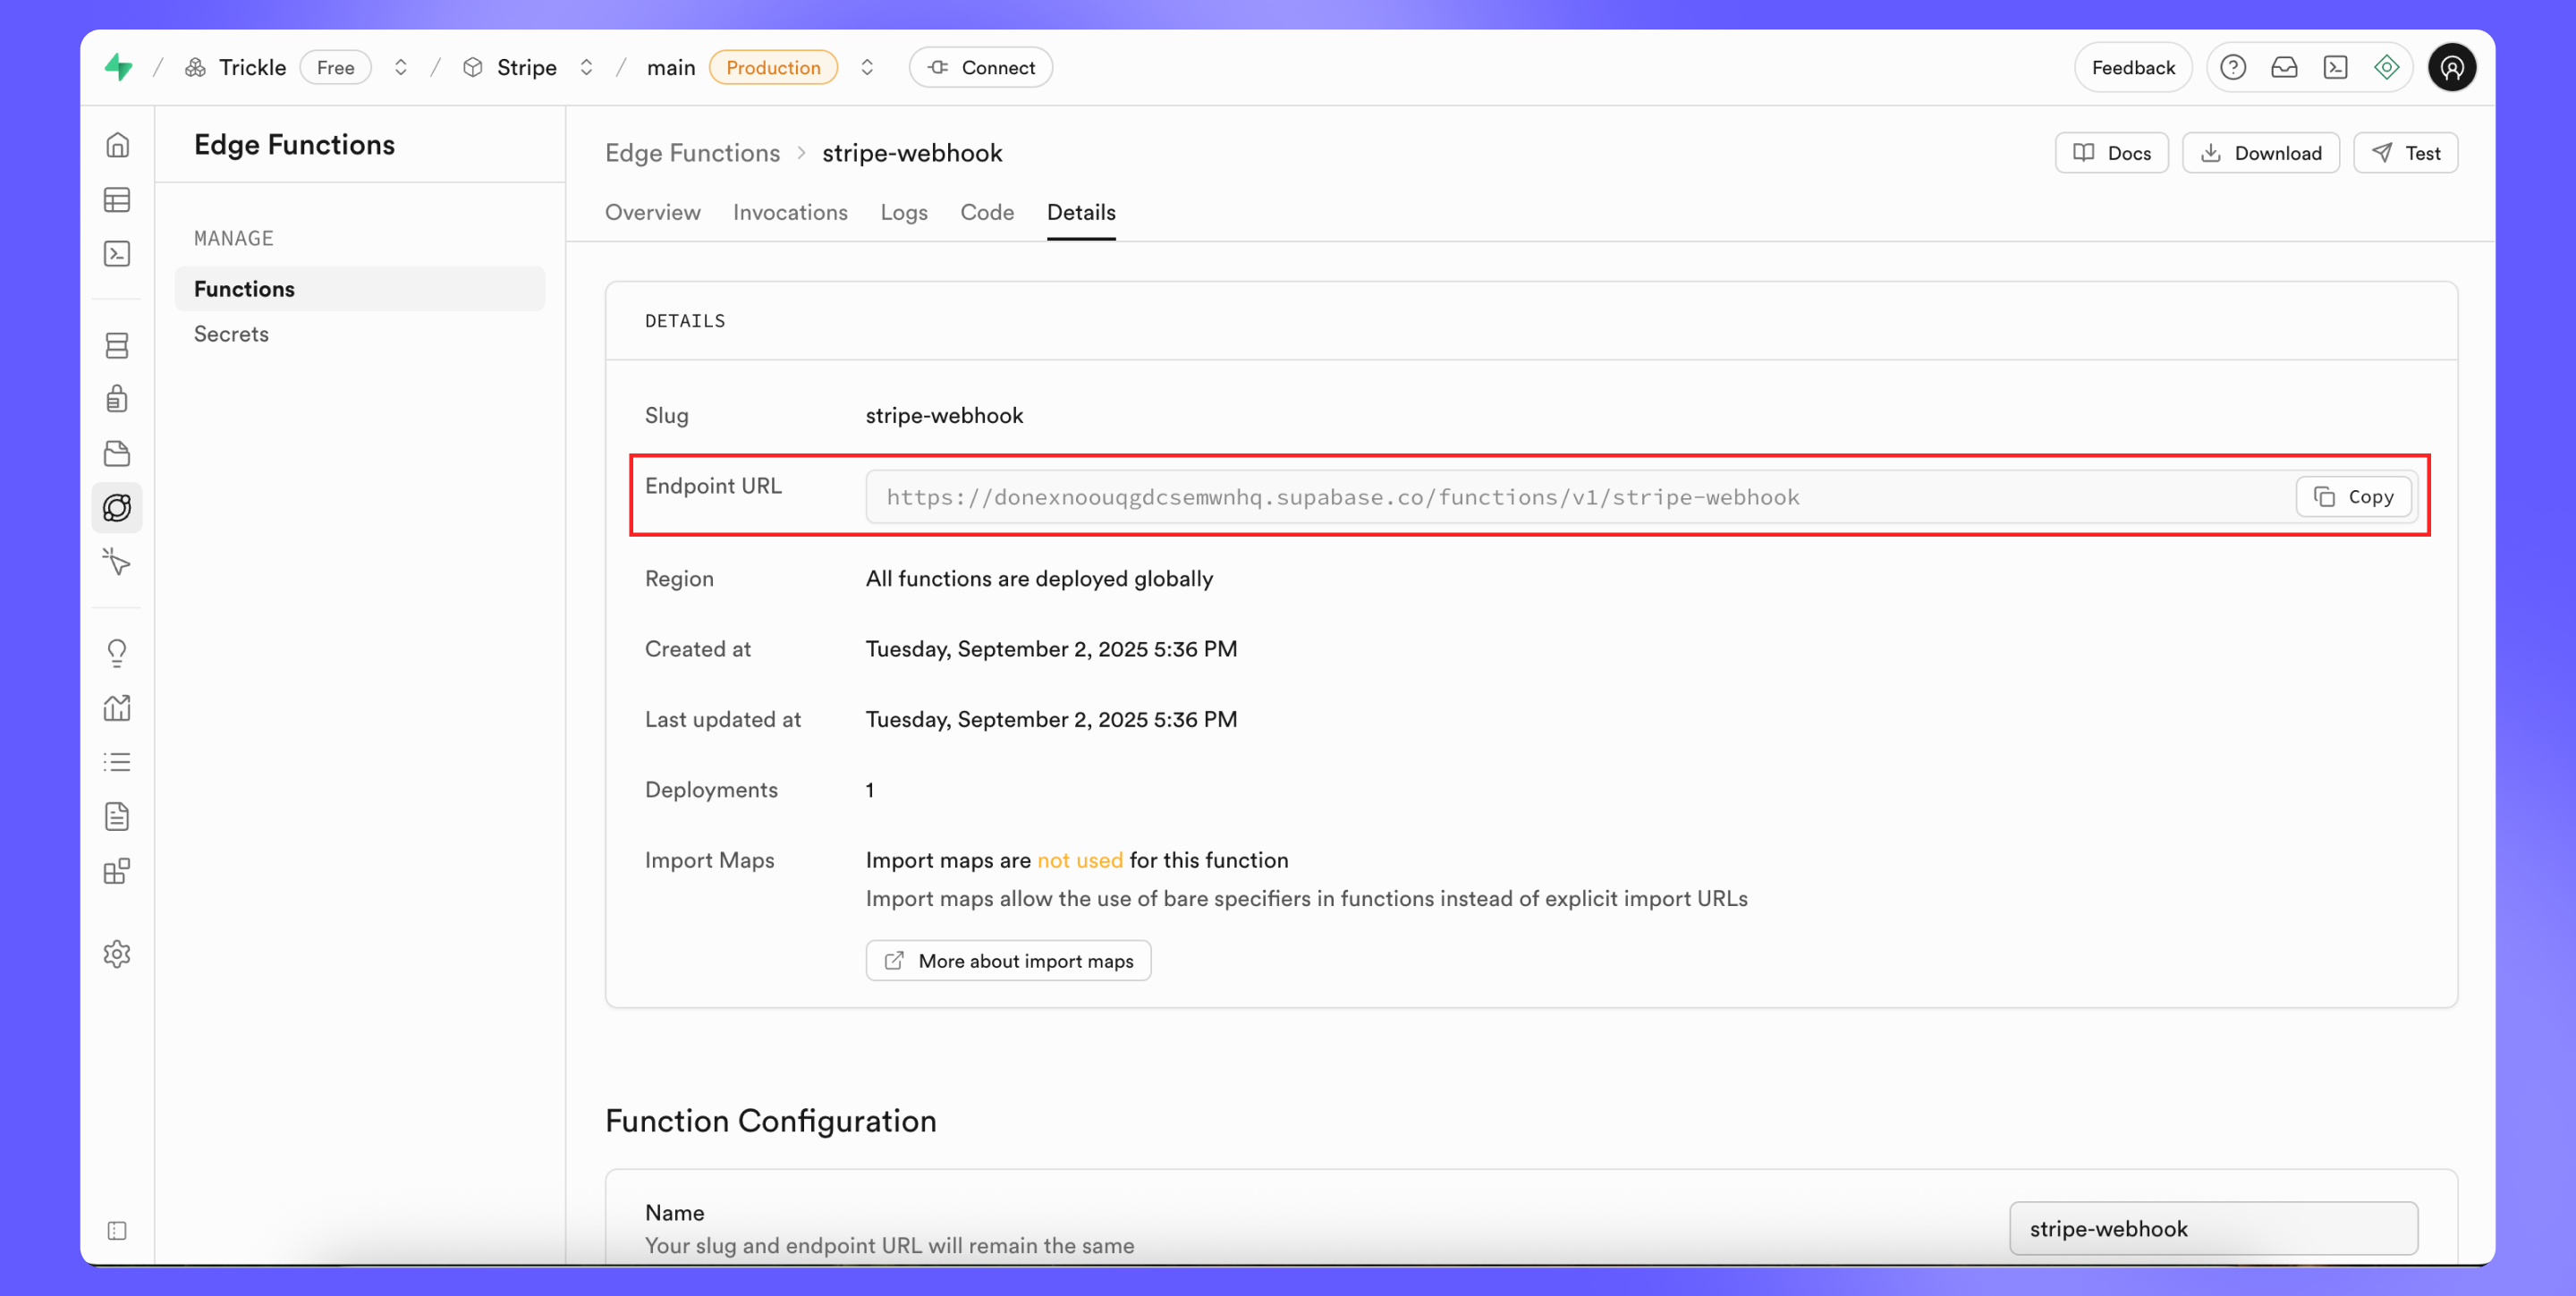2576x1296 pixels.
Task: Open the Table Editor sidebar icon
Action: click(117, 200)
